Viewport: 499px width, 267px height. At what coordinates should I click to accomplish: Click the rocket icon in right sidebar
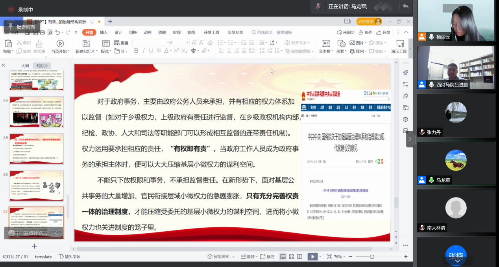[405, 73]
